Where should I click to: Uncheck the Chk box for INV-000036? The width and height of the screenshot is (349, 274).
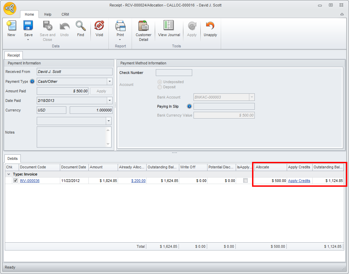pyautogui.click(x=15, y=181)
